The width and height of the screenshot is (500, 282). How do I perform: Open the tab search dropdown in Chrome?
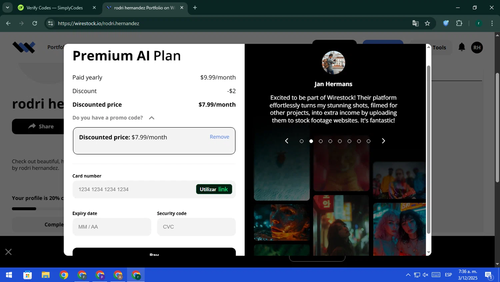7,7
